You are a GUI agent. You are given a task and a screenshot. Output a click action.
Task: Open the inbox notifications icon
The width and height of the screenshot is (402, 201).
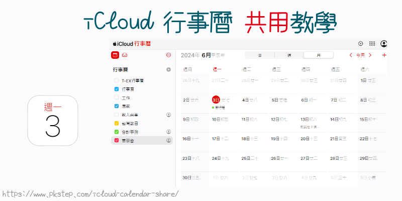click(x=125, y=55)
